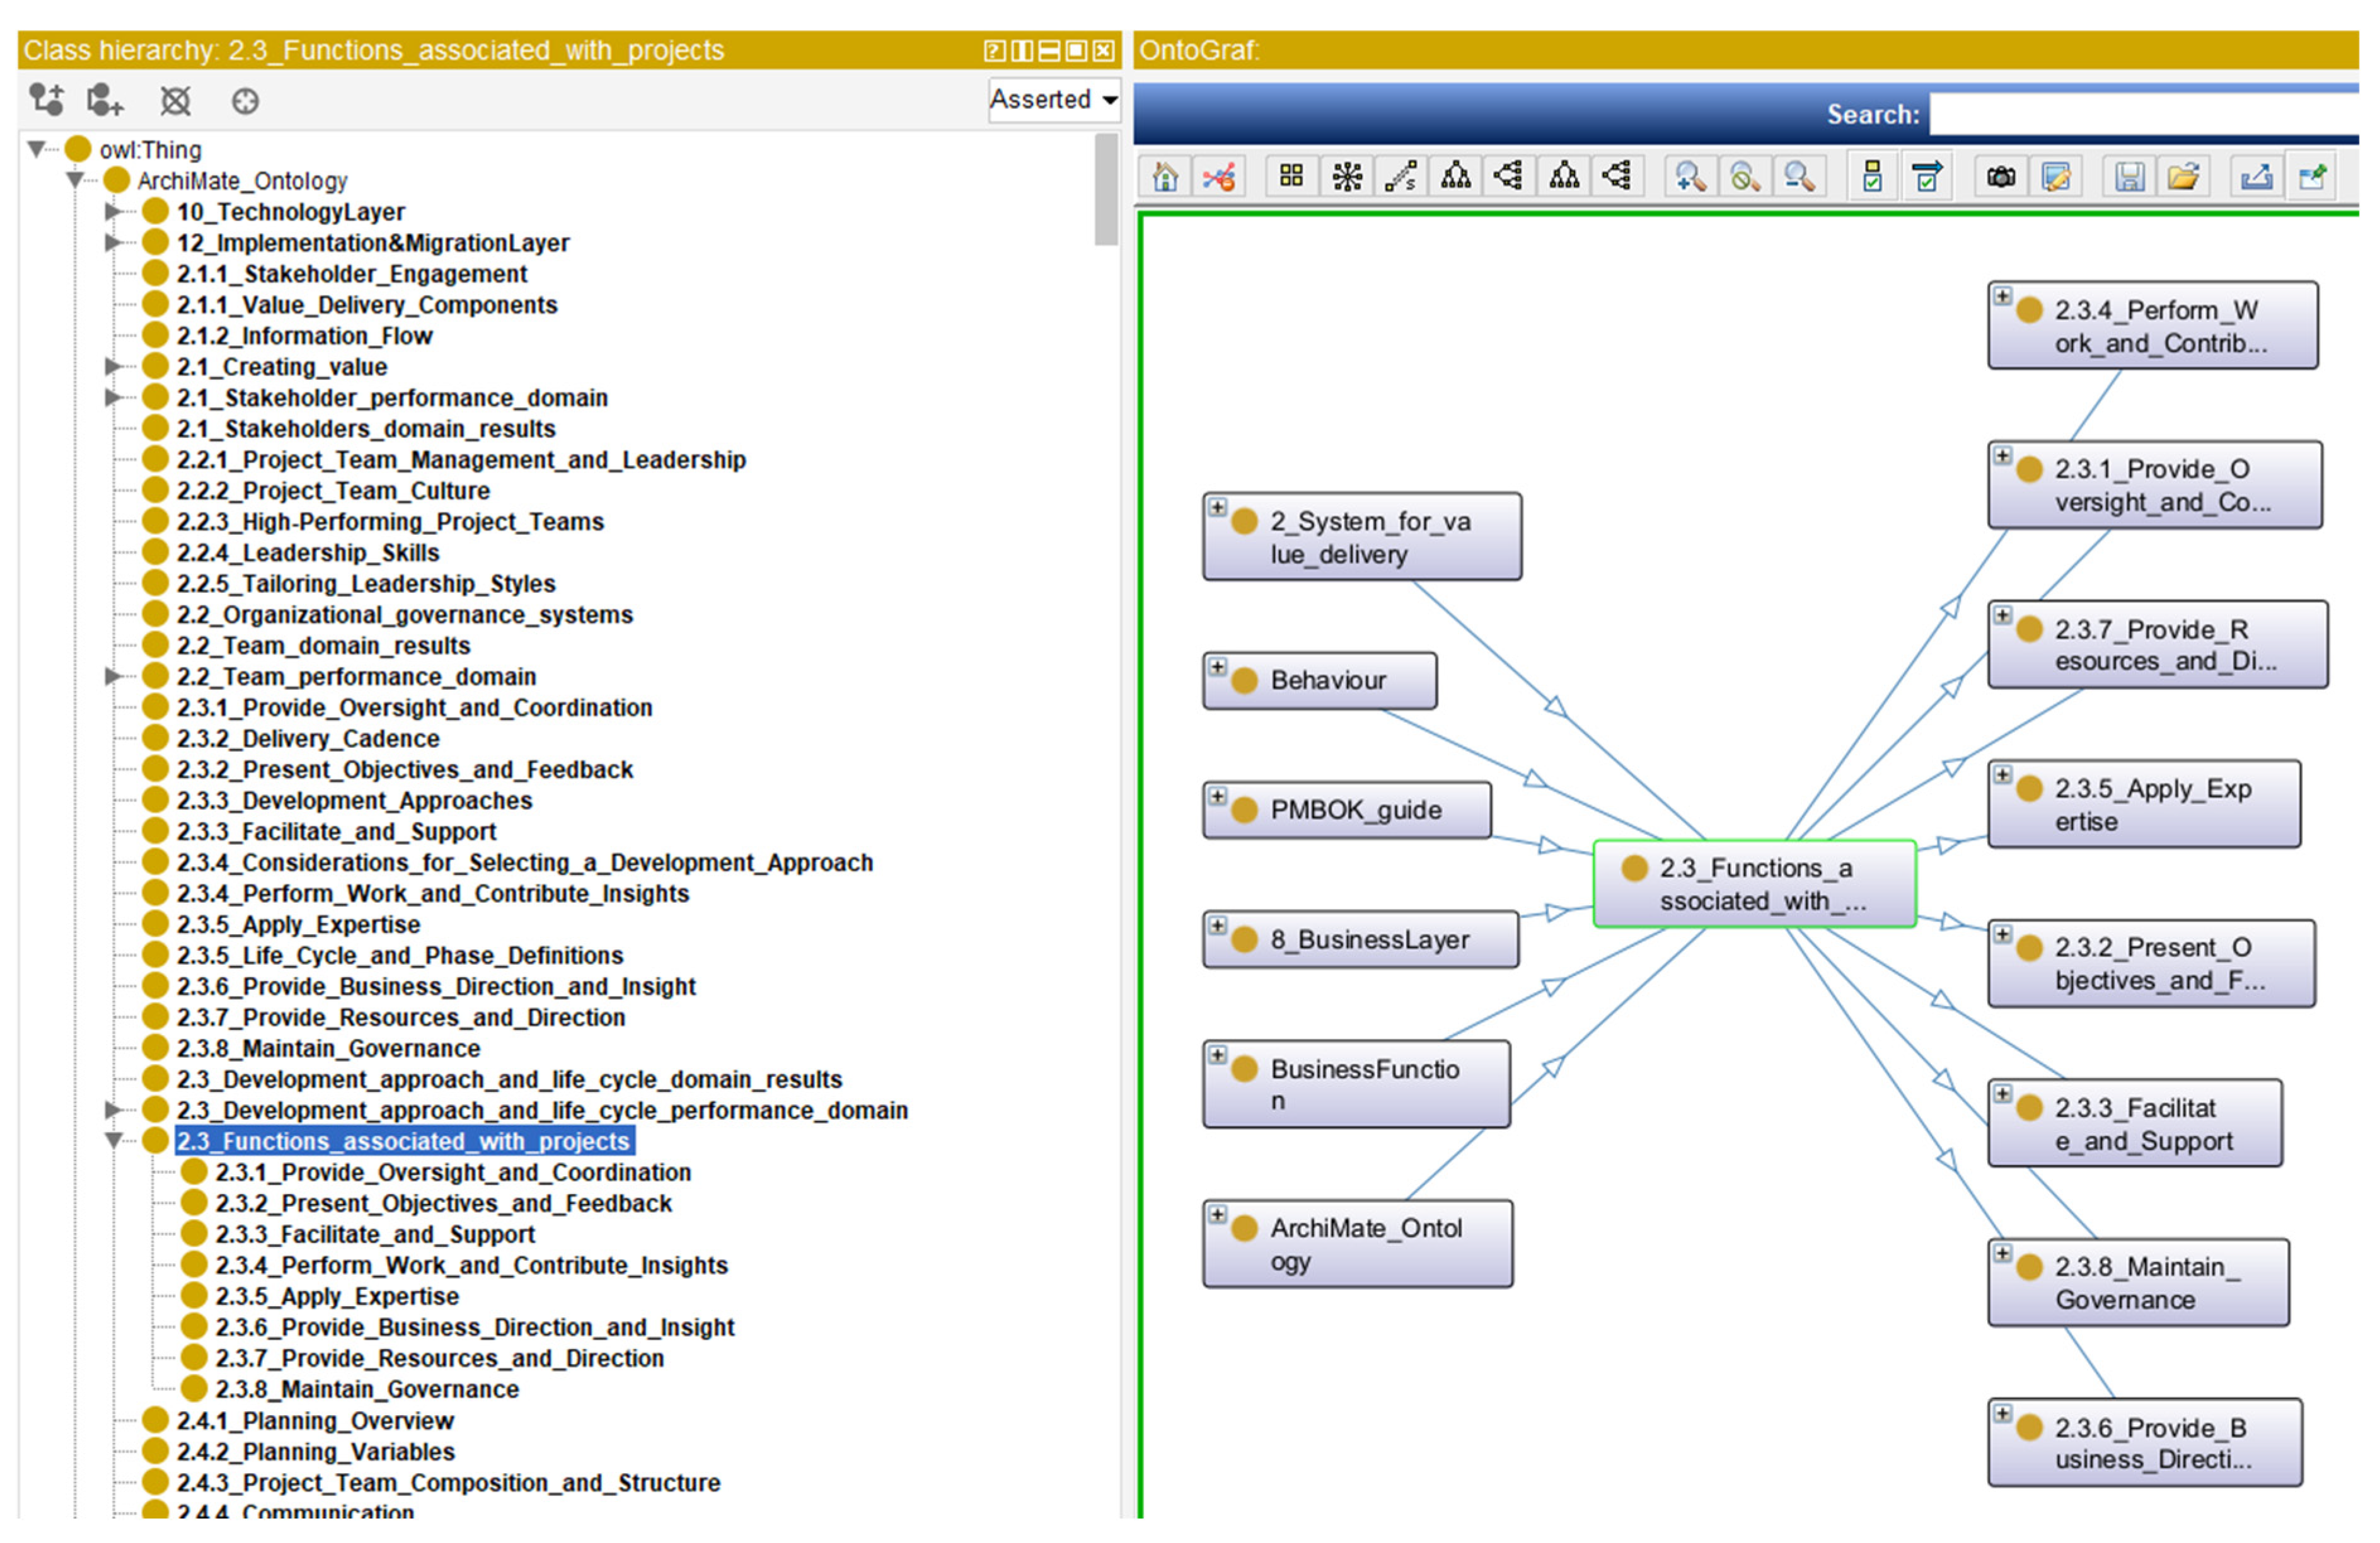
Task: Click the Add subclass icon
Action: (x=46, y=100)
